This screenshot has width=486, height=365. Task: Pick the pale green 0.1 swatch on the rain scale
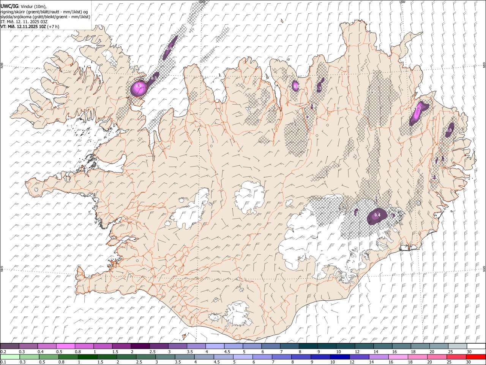pyautogui.click(x=10, y=357)
